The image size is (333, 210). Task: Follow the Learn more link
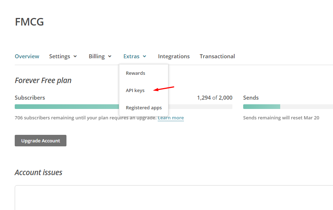pos(171,118)
